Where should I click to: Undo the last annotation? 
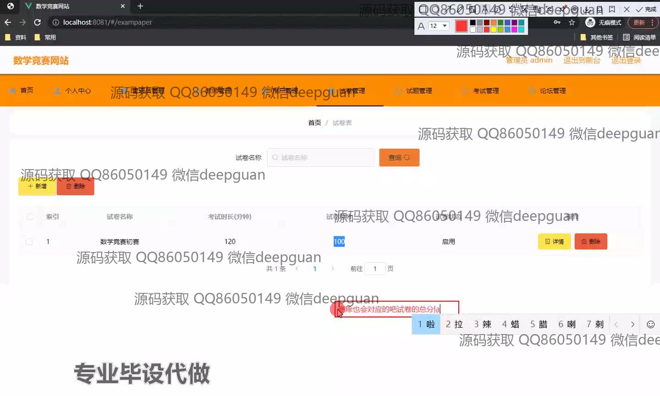click(x=512, y=9)
